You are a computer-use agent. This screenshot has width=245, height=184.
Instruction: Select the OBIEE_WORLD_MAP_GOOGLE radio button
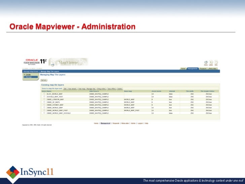click(44, 113)
